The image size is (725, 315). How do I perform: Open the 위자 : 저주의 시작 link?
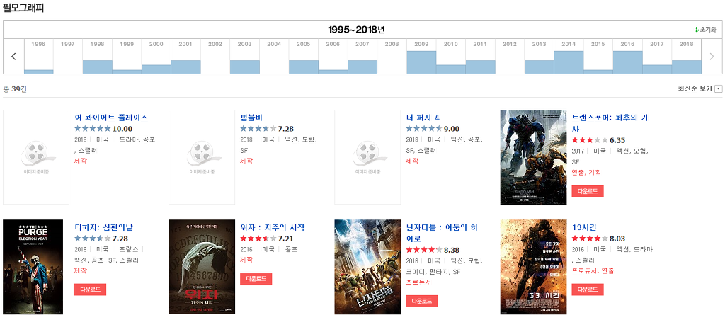coord(273,227)
